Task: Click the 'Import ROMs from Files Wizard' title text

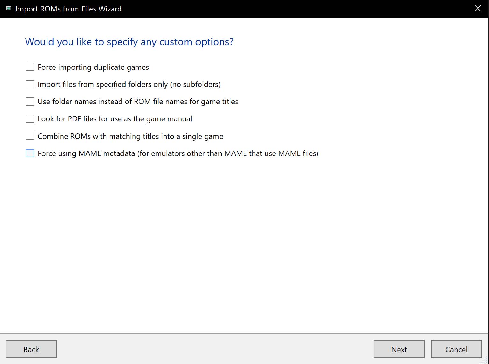Action: pyautogui.click(x=68, y=9)
